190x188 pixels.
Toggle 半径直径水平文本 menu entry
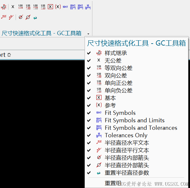pos(136,143)
